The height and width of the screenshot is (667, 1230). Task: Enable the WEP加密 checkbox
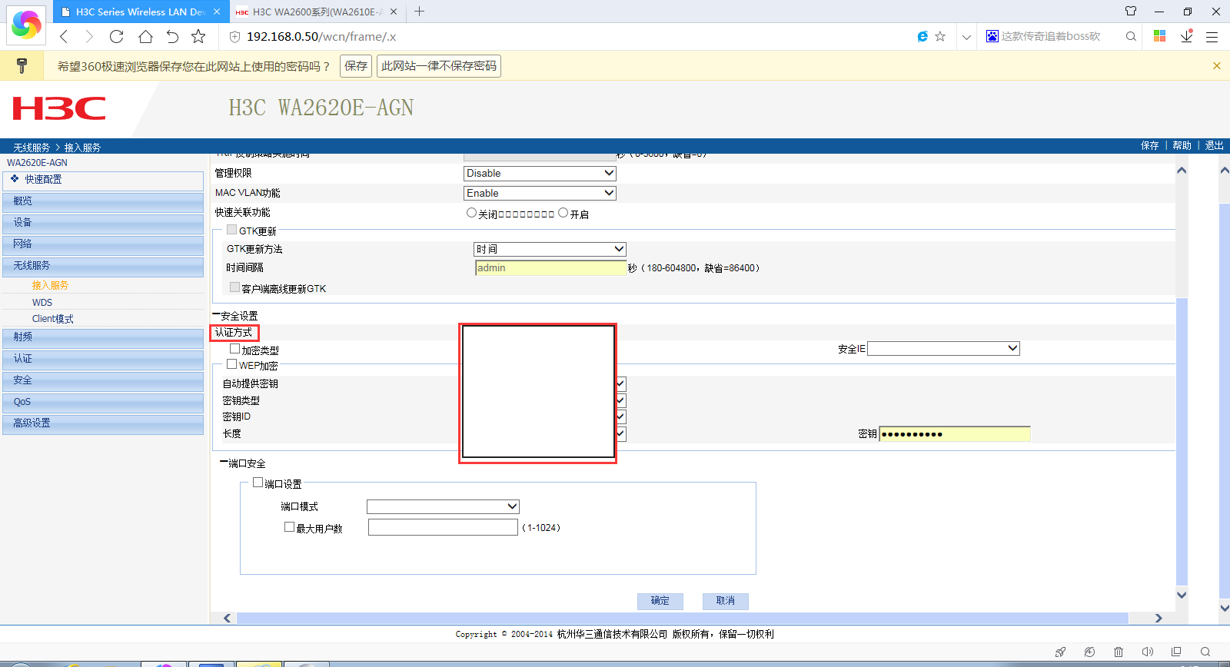[x=231, y=364]
